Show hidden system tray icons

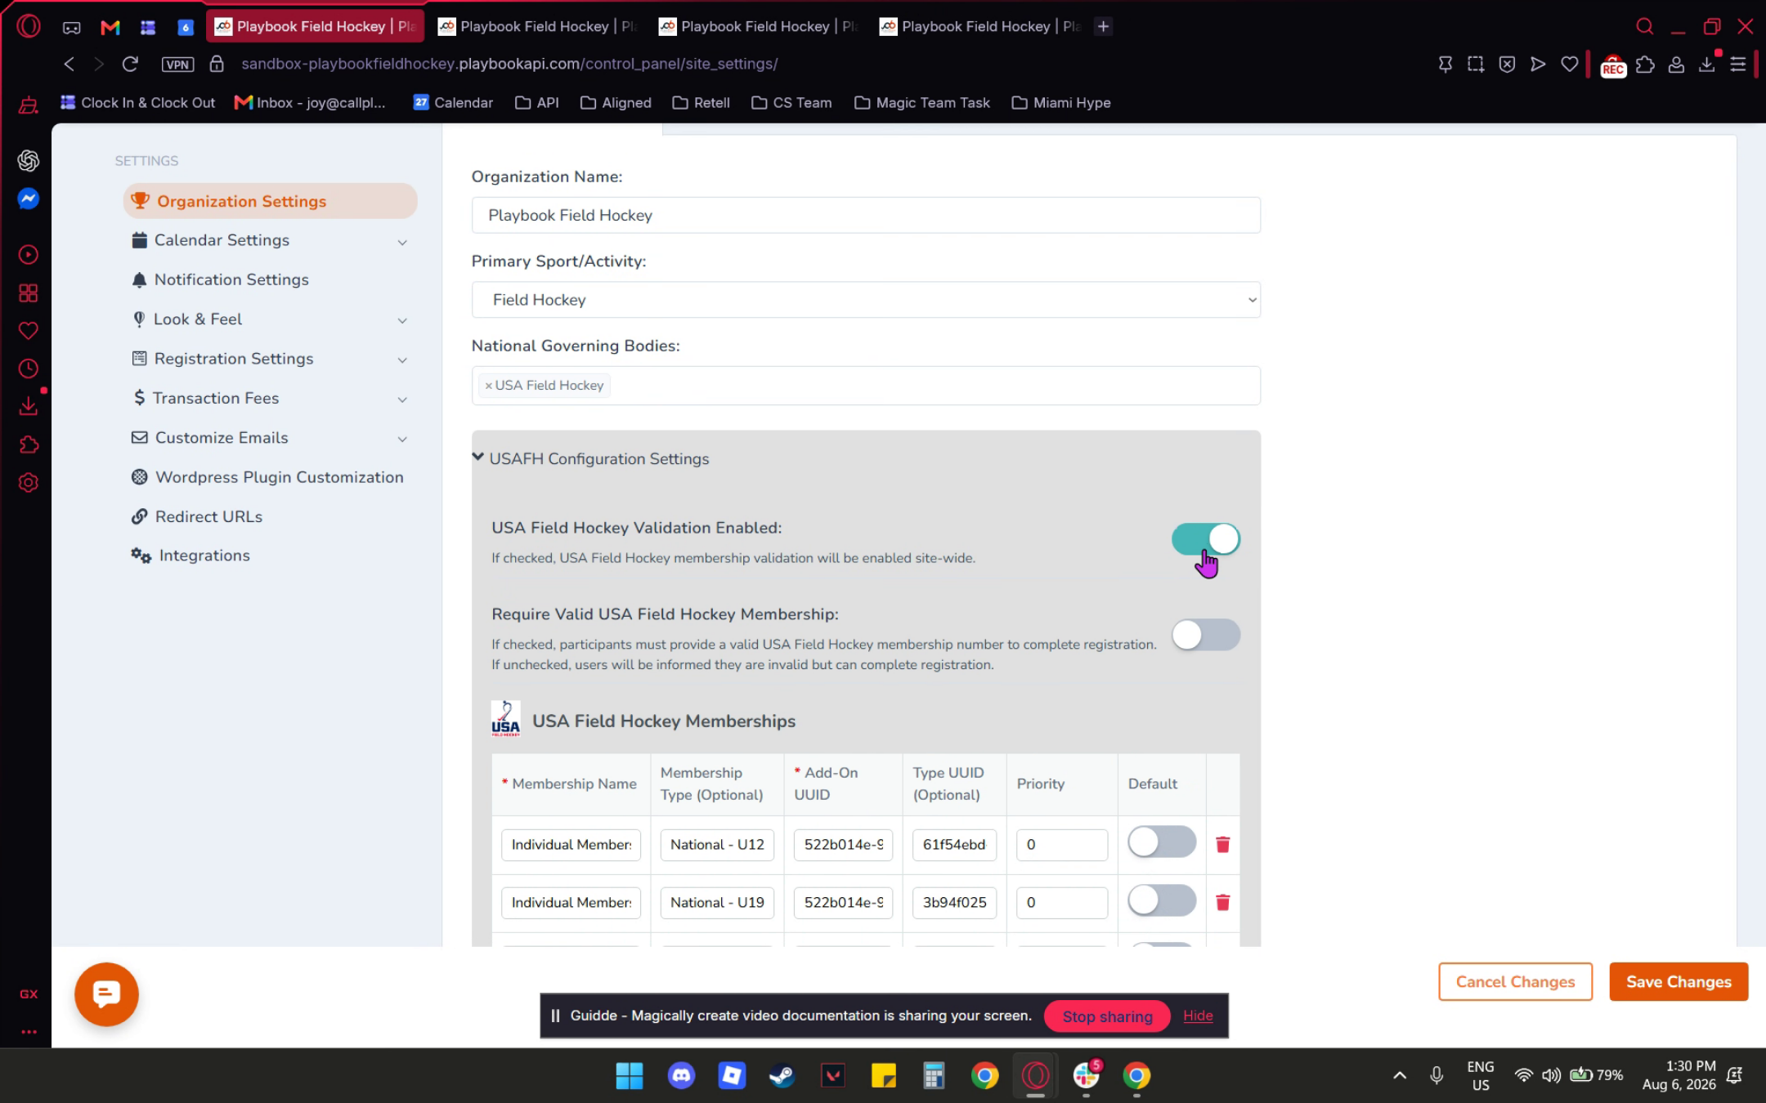pyautogui.click(x=1400, y=1075)
